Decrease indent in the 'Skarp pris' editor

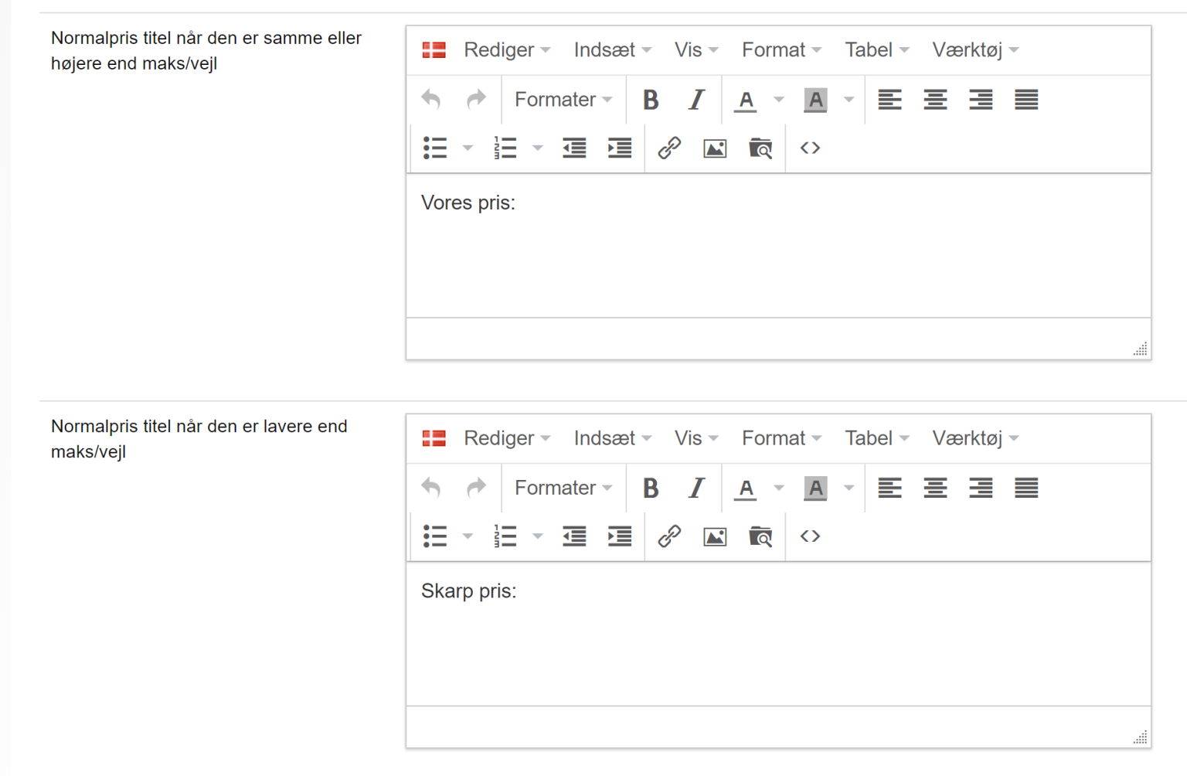click(x=574, y=536)
